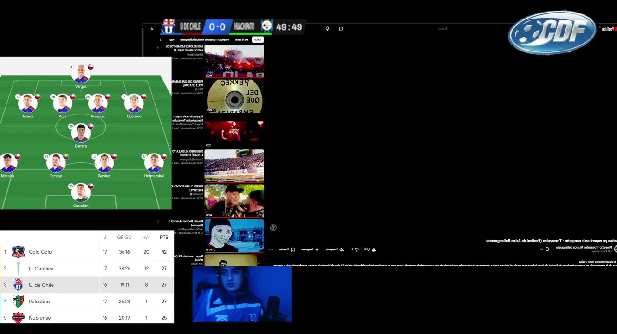
Task: Play the red concert thumbnail for Hoy puedo morir
Action: point(234,131)
